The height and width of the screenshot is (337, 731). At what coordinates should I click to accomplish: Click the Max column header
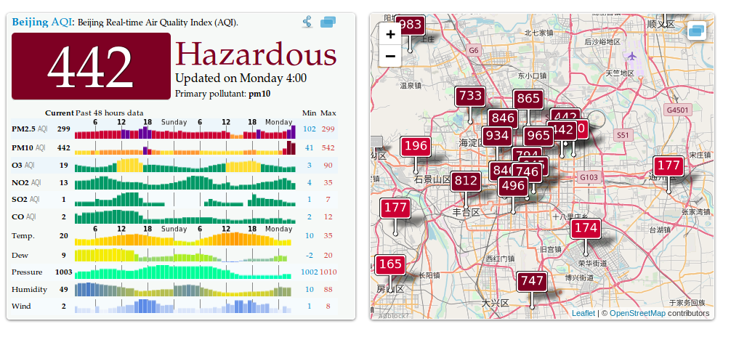pyautogui.click(x=328, y=113)
